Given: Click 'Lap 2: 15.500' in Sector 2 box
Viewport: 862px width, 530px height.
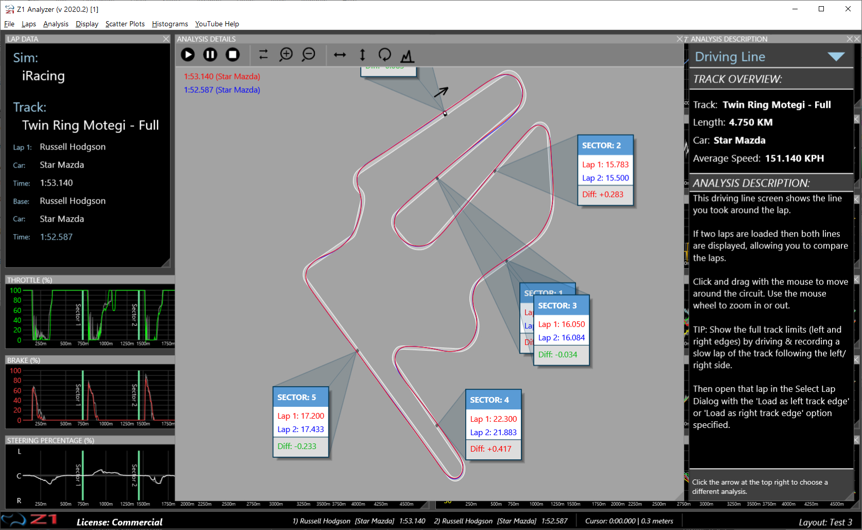Looking at the screenshot, I should [x=605, y=178].
